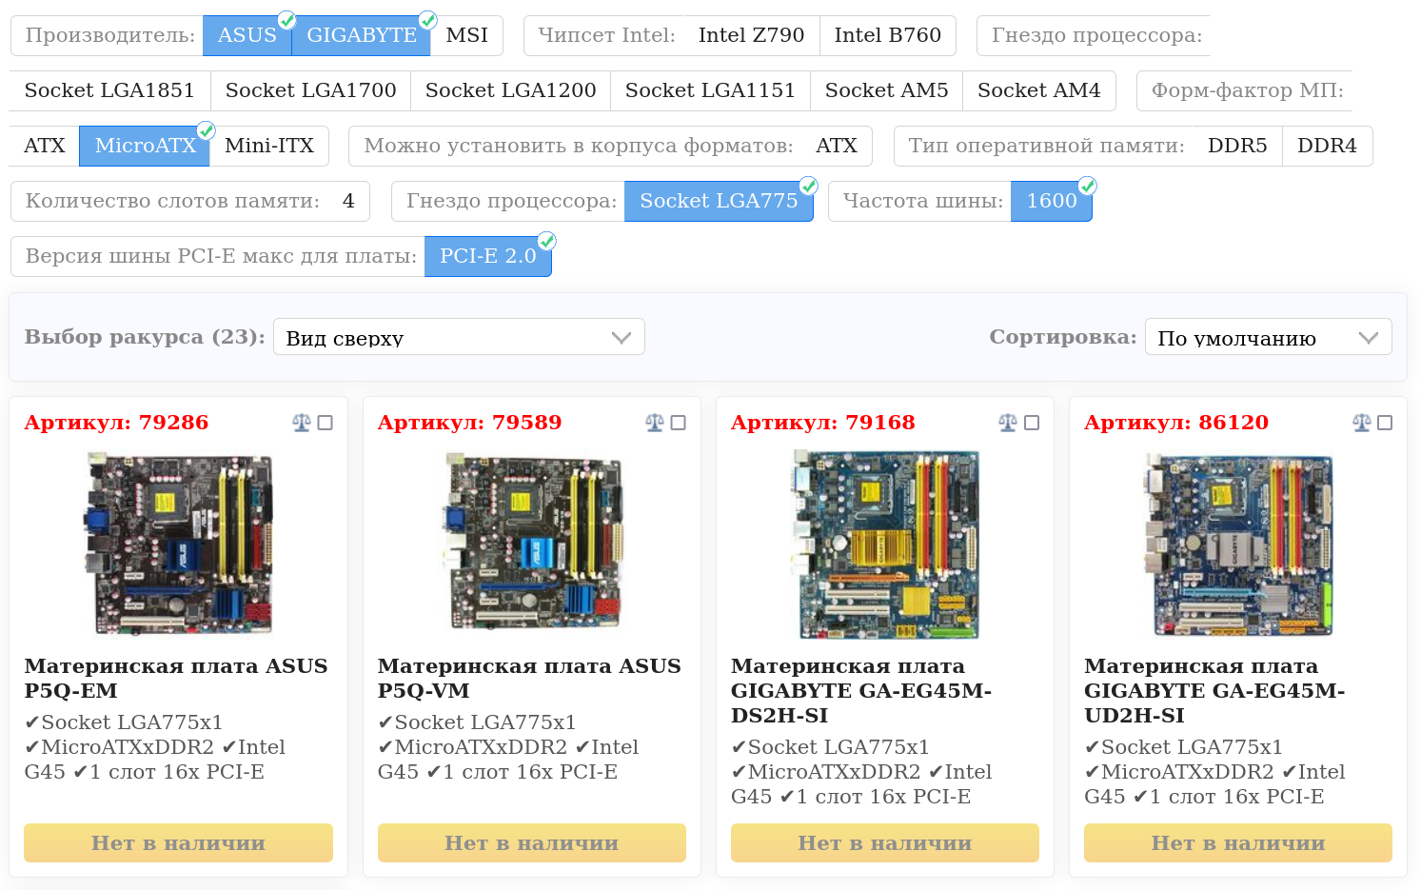Open the GA-EG45M-DS2H-SI motherboard image

(x=885, y=544)
